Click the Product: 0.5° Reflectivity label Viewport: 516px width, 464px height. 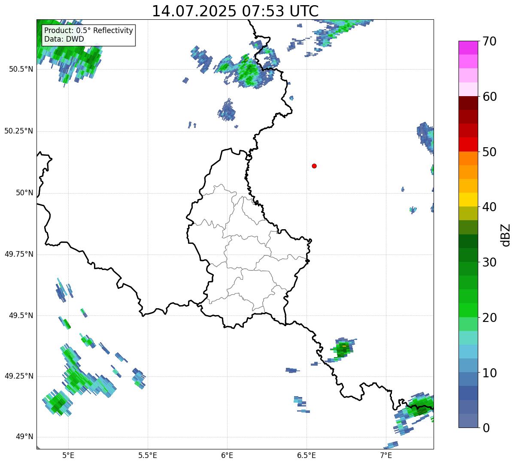coord(89,31)
